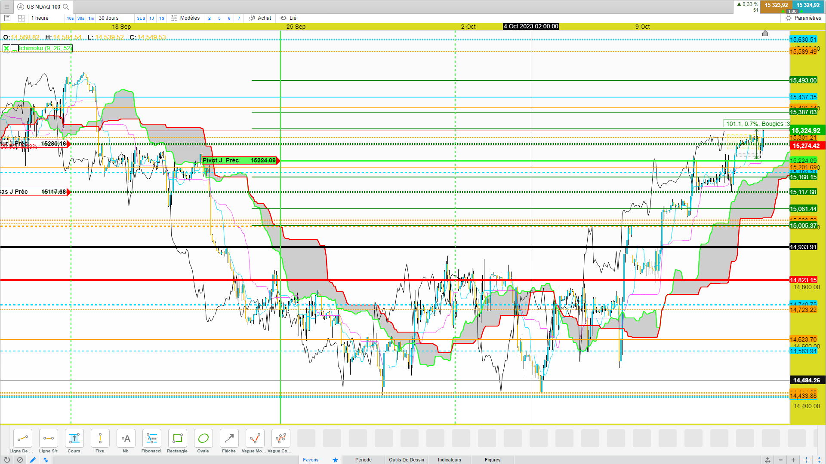This screenshot has height=464, width=826.
Task: Choose the Ovale shape tool
Action: tap(203, 439)
